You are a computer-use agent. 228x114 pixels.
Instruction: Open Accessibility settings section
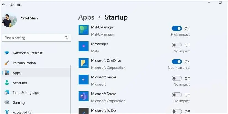coord(22,112)
